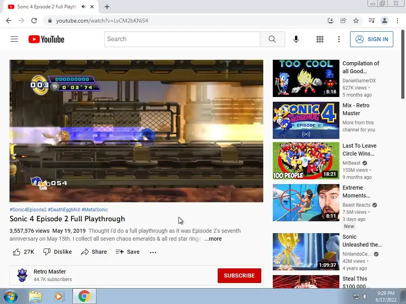Open the Retro Master channel name
Image resolution: width=406 pixels, height=304 pixels.
pyautogui.click(x=50, y=272)
